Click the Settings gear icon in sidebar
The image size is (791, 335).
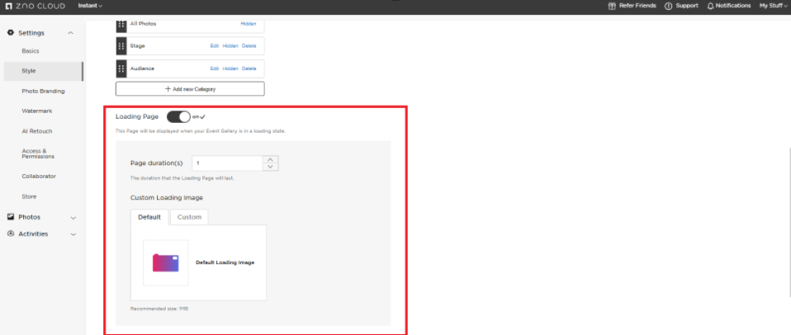pyautogui.click(x=11, y=32)
